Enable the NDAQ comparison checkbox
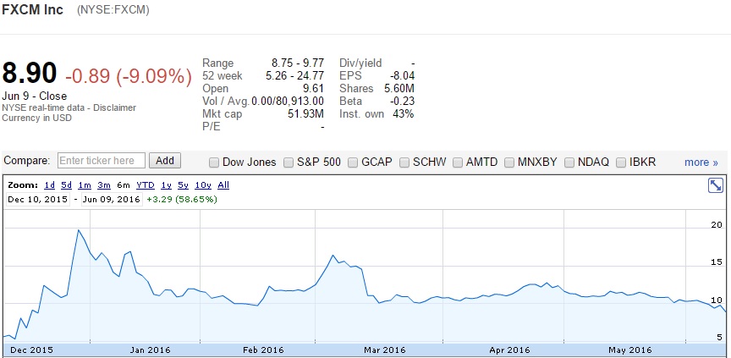This screenshot has width=731, height=358. [569, 162]
